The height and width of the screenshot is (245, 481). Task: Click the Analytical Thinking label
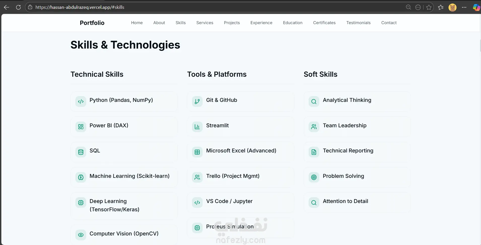point(347,100)
